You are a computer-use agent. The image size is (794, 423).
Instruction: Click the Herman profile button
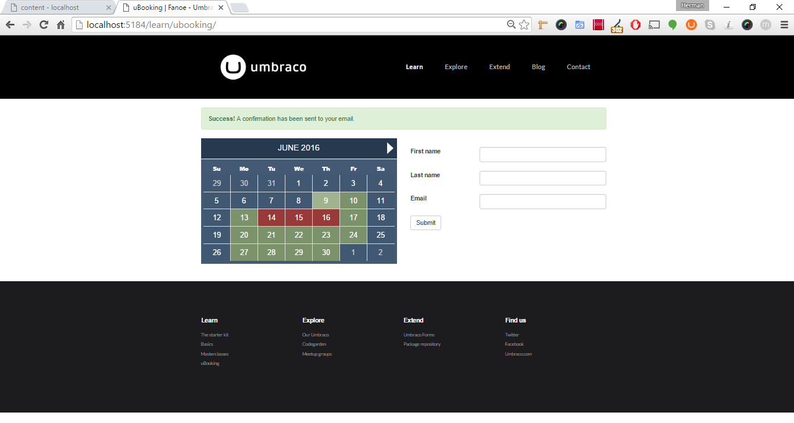[x=692, y=5]
